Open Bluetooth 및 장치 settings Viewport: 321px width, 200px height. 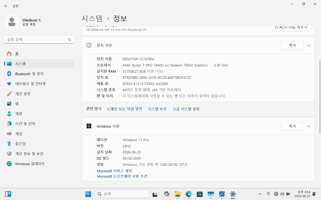pos(39,74)
